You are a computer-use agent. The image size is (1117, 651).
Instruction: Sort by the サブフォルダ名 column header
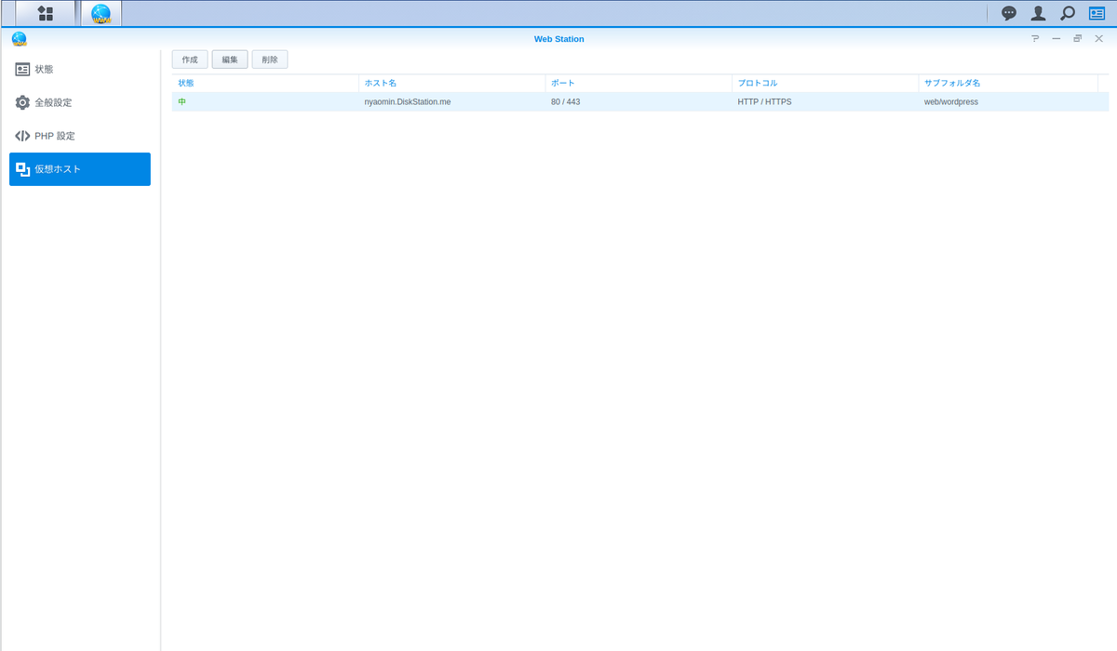tap(1008, 84)
